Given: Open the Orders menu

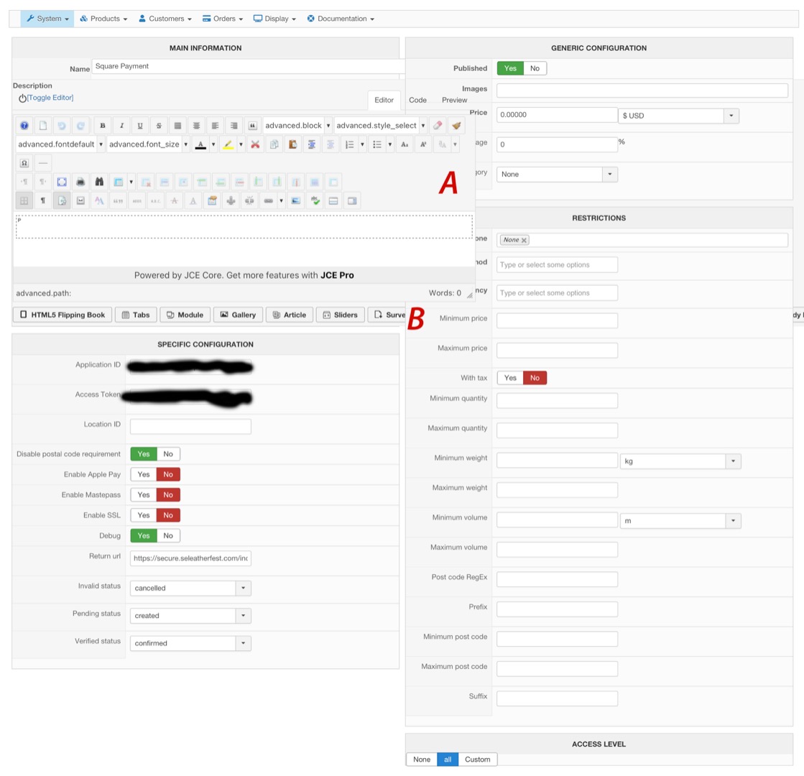Looking at the screenshot, I should pos(223,19).
